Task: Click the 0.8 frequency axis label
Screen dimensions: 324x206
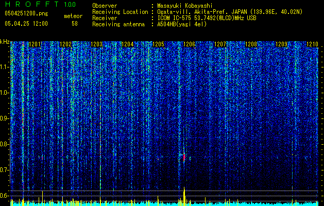Action: click(x=4, y=144)
